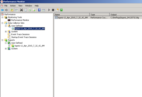Toggle Show/Hide Console Tree toolbar icon
The width and height of the screenshot is (142, 97).
(x=16, y=10)
